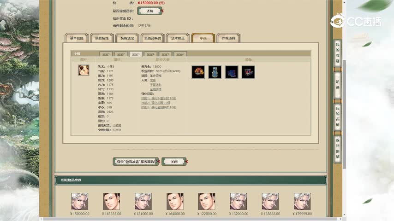Image resolution: width=394 pixels, height=221 pixels.
Task: Select the 宝宝1 sub-tab
Action: click(106, 54)
